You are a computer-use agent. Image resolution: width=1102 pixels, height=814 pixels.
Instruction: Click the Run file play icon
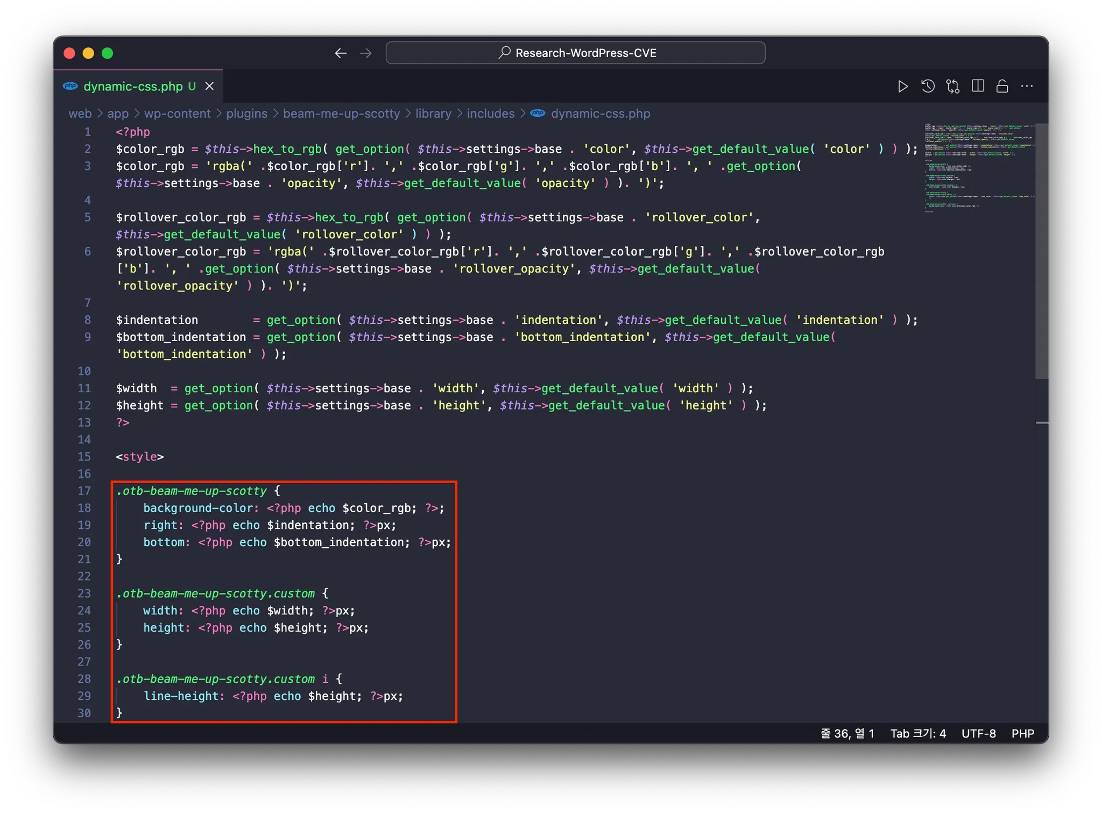902,86
